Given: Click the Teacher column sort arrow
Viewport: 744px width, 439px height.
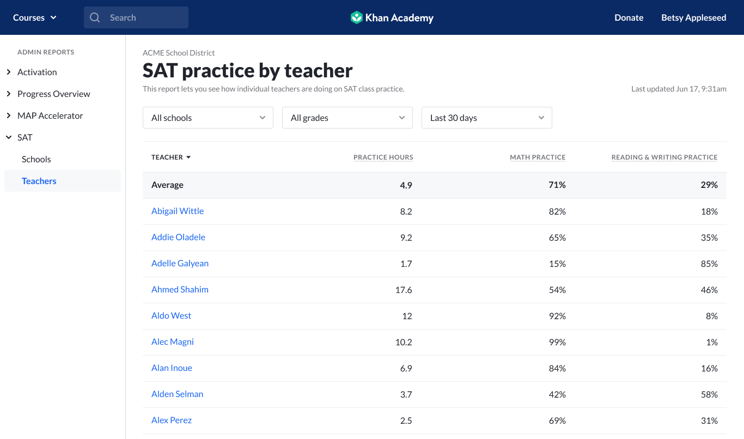Looking at the screenshot, I should (188, 157).
